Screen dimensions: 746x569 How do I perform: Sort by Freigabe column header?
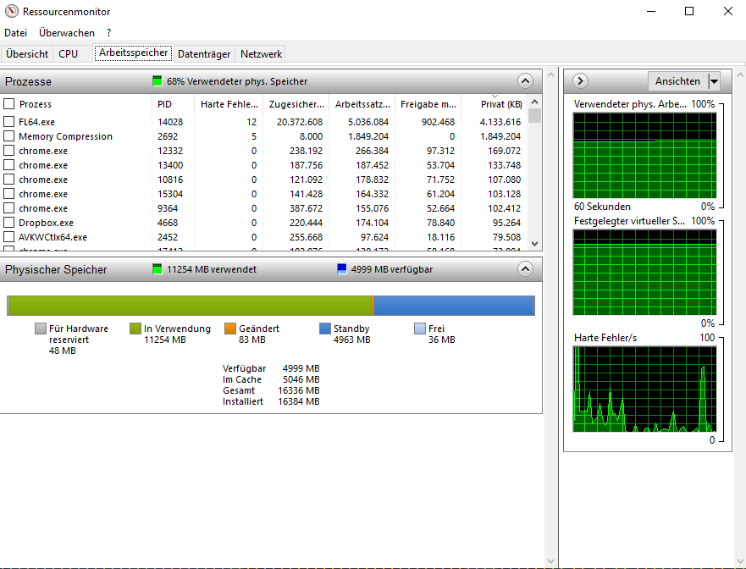[428, 104]
